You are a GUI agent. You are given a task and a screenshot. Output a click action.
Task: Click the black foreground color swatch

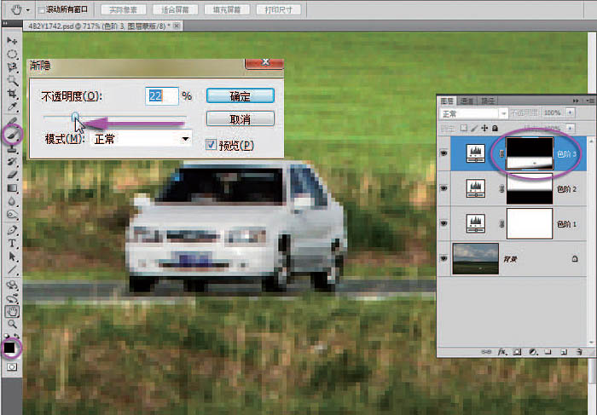pyautogui.click(x=9, y=347)
